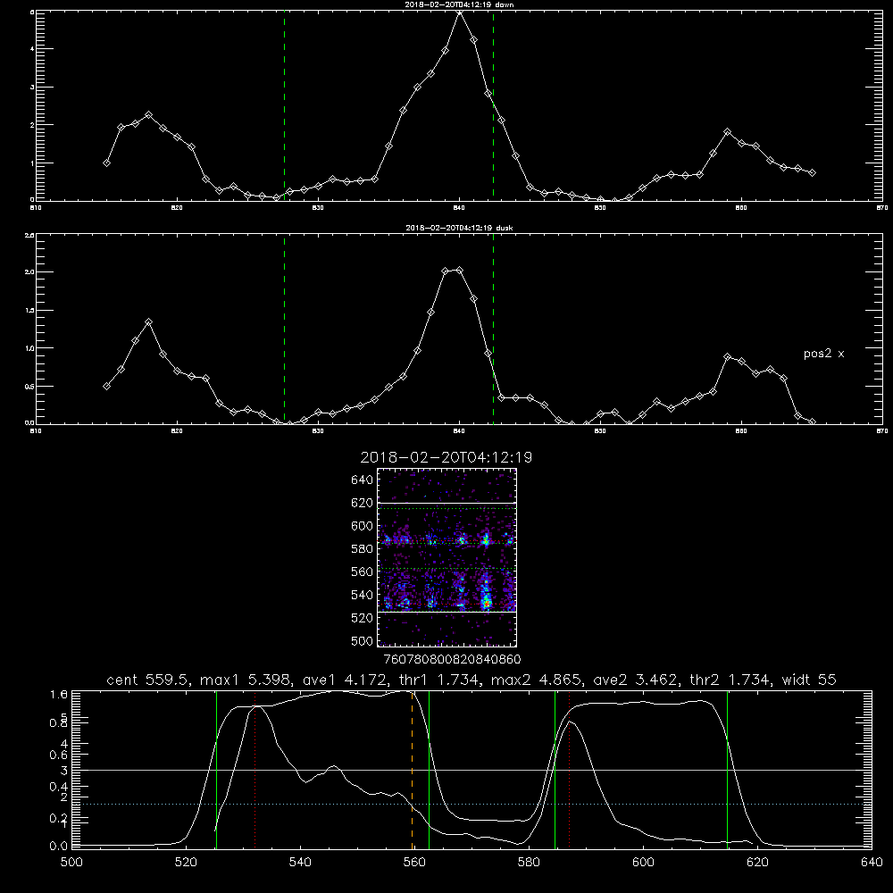This screenshot has width=893, height=893.
Task: Click the horizontal dotted threshold line in bottom plot
Action: pyautogui.click(x=472, y=805)
